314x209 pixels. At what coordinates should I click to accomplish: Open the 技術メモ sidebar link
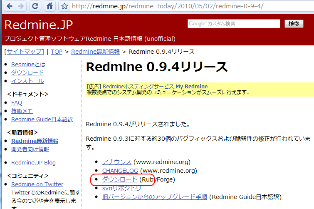22,111
